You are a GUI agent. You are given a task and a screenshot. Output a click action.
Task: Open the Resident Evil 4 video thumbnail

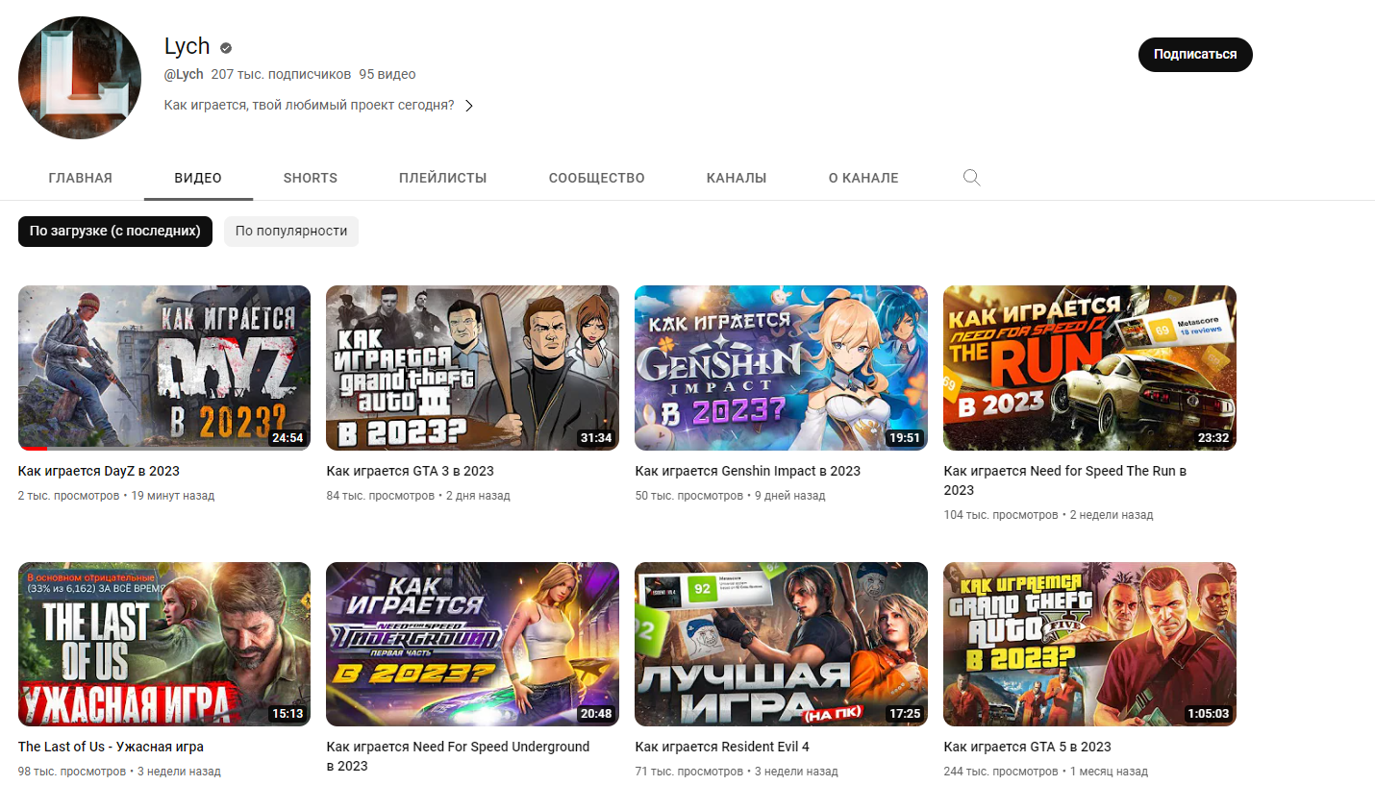(782, 644)
